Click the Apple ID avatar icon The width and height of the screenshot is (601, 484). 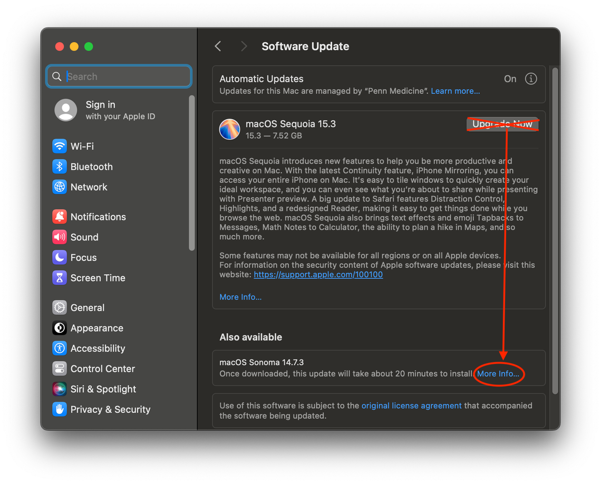(65, 110)
